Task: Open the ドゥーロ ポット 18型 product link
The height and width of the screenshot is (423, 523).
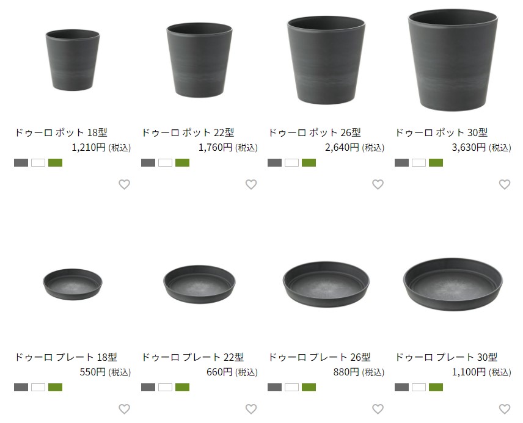Action: click(x=60, y=132)
